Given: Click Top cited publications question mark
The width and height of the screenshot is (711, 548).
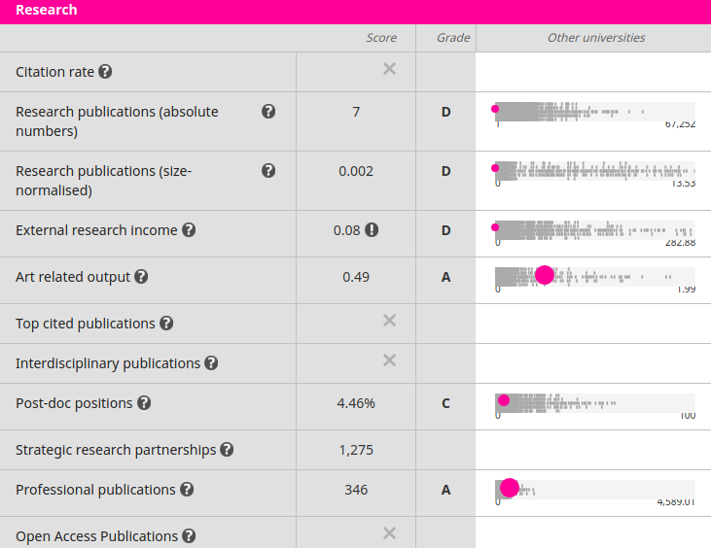Looking at the screenshot, I should (x=166, y=324).
